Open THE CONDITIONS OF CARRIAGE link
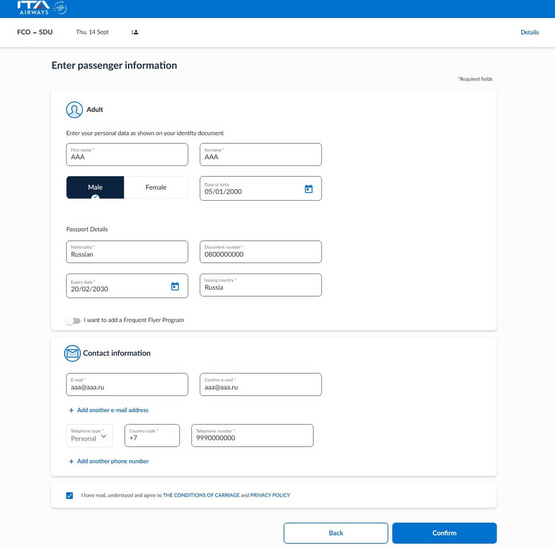 [x=201, y=495]
